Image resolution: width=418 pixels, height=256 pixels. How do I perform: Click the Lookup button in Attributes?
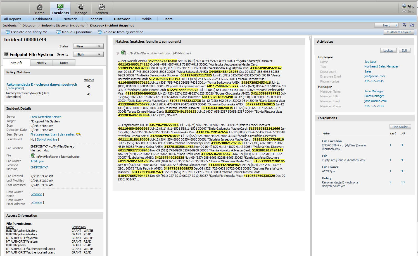388,50
